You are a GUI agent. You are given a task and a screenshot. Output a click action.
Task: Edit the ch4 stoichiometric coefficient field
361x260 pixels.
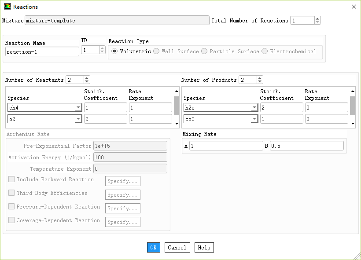point(105,108)
